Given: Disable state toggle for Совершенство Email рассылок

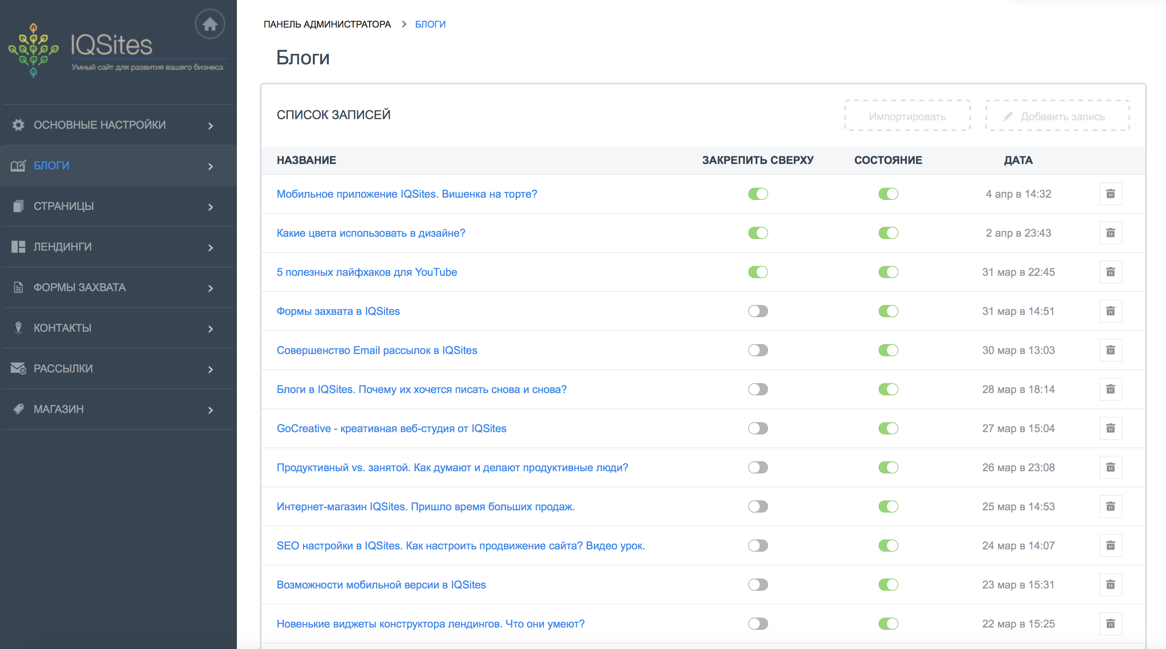Looking at the screenshot, I should point(888,350).
